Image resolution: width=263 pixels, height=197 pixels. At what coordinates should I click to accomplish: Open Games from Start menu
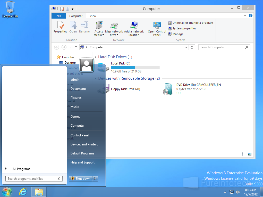point(75,117)
